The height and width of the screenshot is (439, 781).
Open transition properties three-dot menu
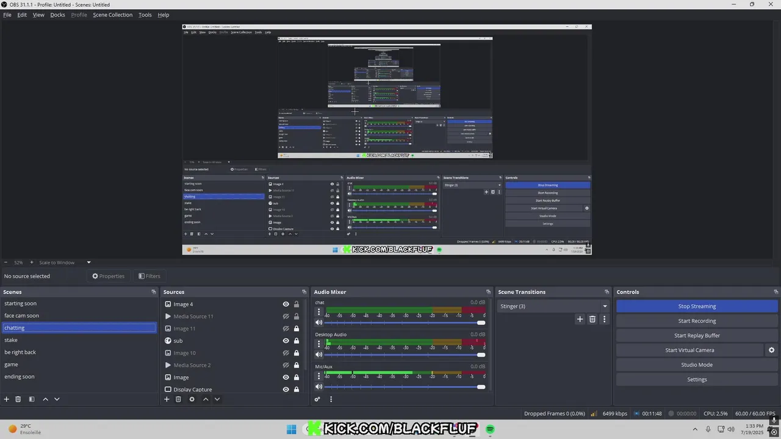(x=605, y=319)
